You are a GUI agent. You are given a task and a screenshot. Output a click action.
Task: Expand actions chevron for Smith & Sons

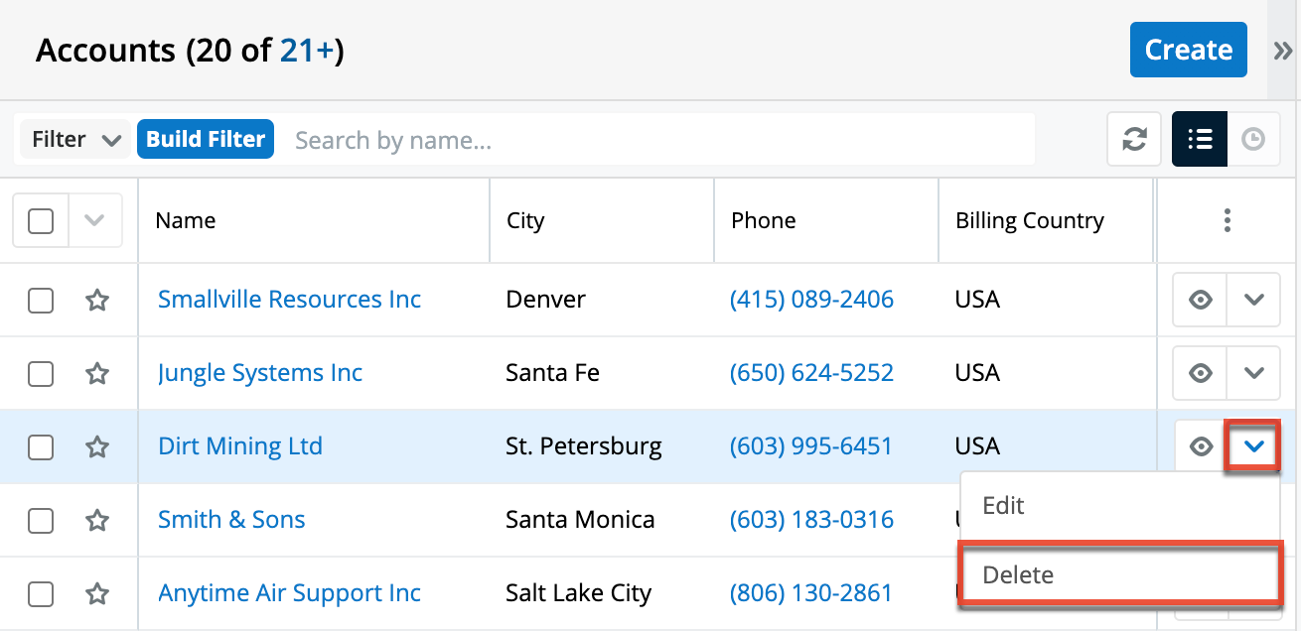click(x=1253, y=520)
